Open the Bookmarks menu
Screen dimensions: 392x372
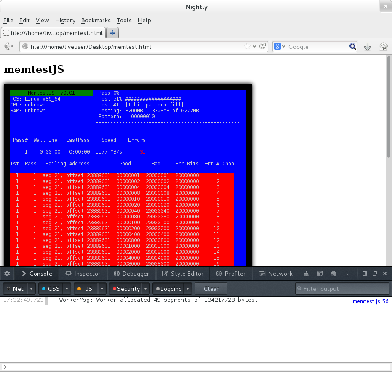point(96,20)
